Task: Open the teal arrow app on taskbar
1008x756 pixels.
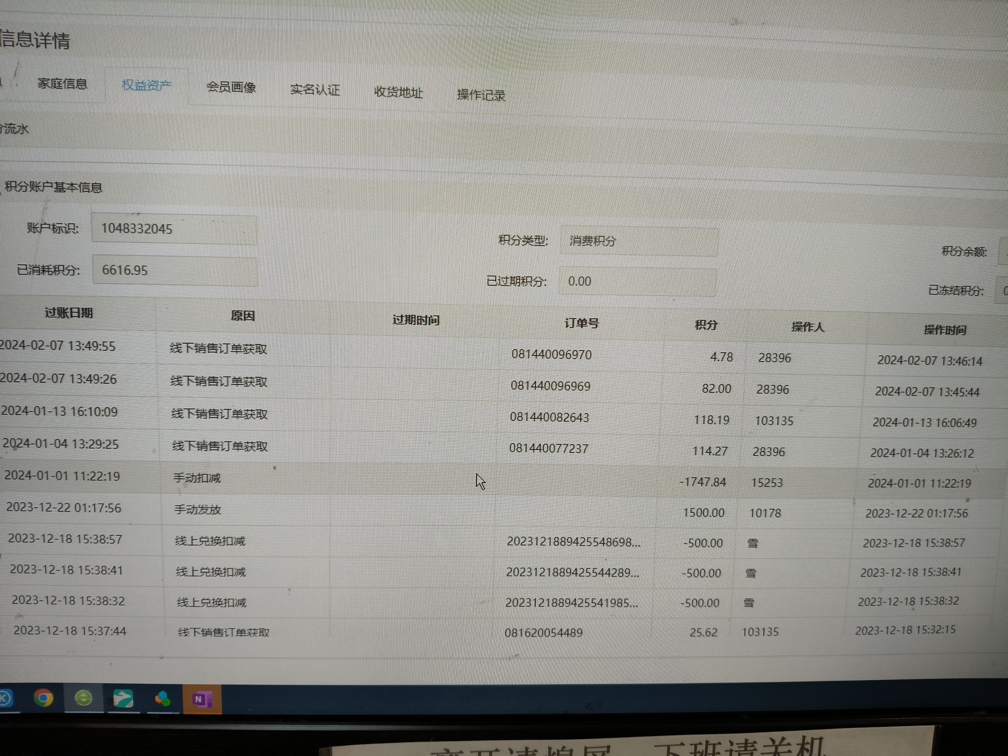Action: [x=123, y=699]
